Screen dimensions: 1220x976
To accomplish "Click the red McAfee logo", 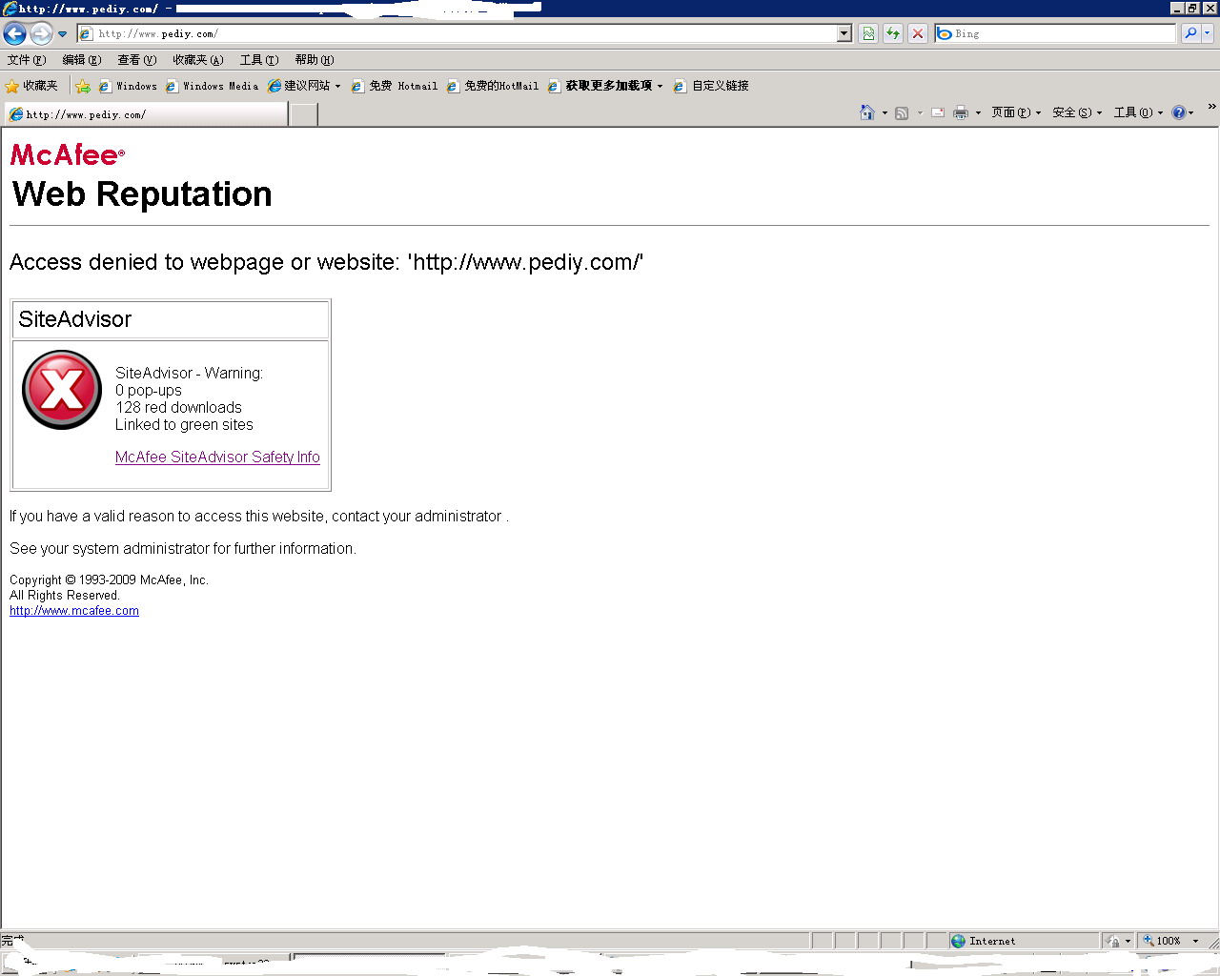I will click(x=68, y=154).
